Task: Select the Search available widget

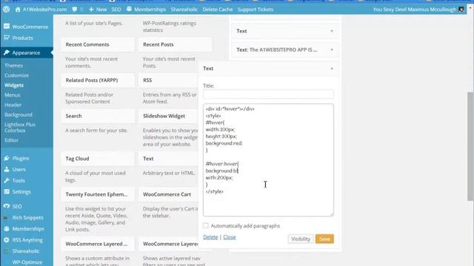Action: pyautogui.click(x=97, y=116)
